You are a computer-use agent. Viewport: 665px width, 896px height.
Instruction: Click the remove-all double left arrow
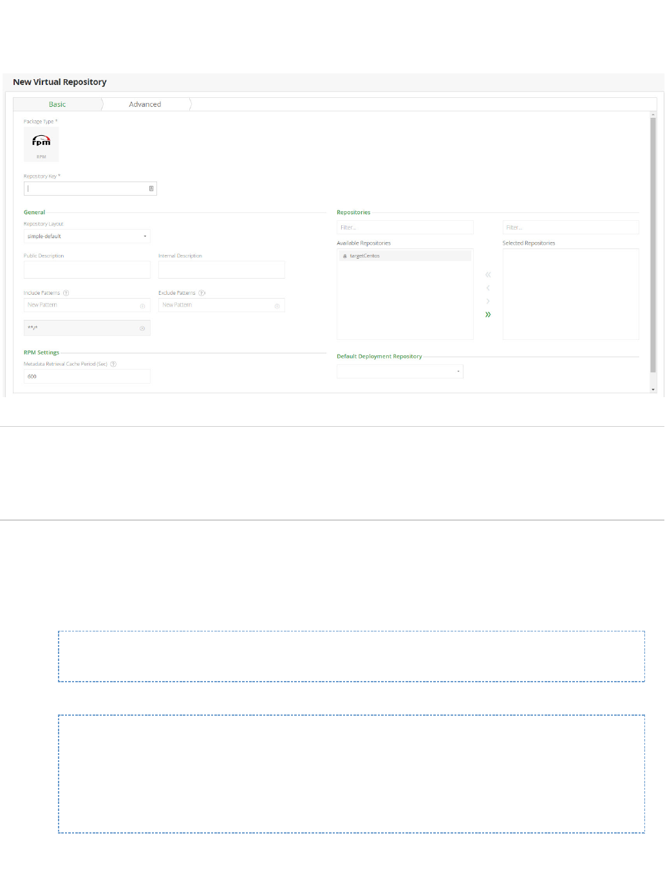click(x=488, y=275)
